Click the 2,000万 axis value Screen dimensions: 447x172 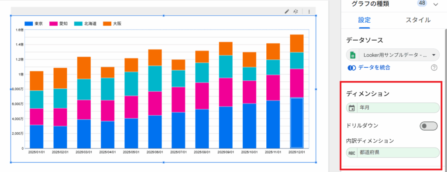tap(17, 133)
